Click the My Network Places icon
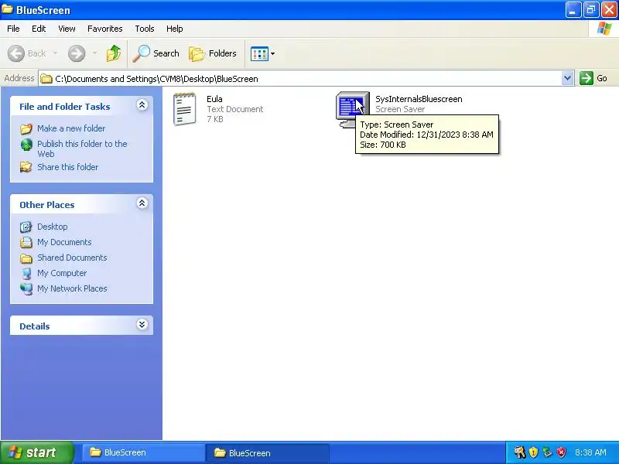This screenshot has width=619, height=464. 26,288
